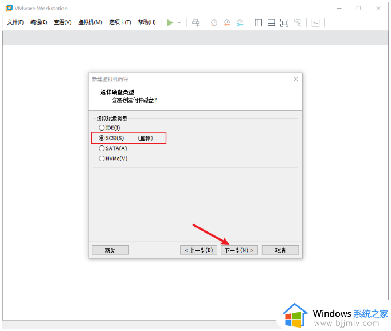Open the power options dropdown arrow
This screenshot has height=331, width=391.
tap(179, 23)
